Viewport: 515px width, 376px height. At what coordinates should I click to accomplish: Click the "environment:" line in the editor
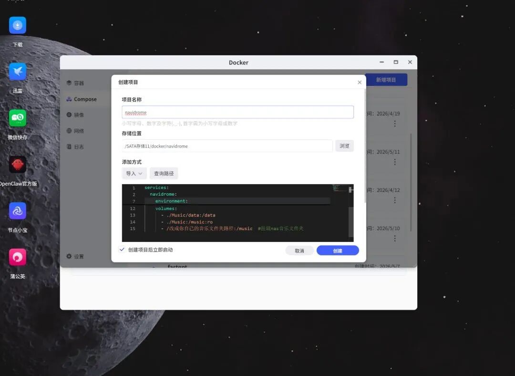tap(172, 201)
